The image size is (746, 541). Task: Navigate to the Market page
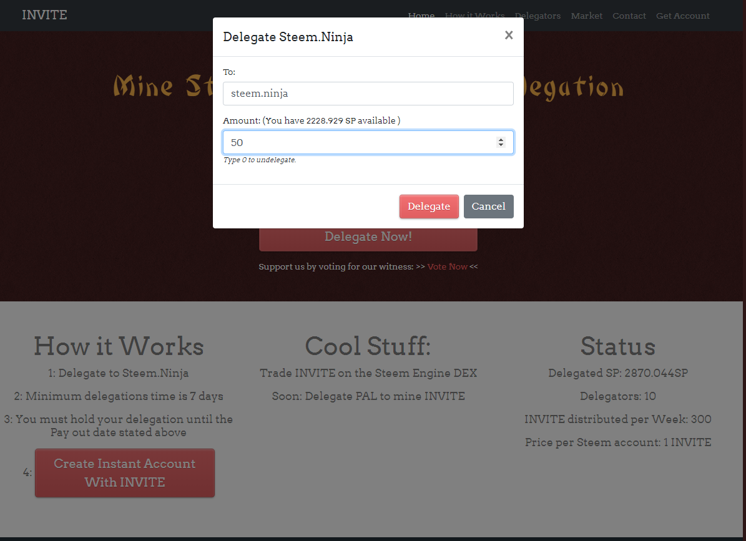pyautogui.click(x=586, y=16)
